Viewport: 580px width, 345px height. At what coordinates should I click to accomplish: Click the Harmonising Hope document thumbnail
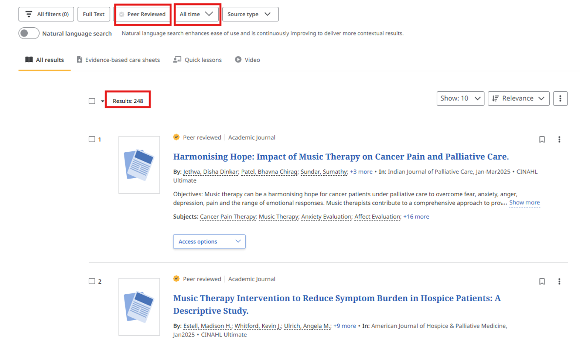coord(139,165)
